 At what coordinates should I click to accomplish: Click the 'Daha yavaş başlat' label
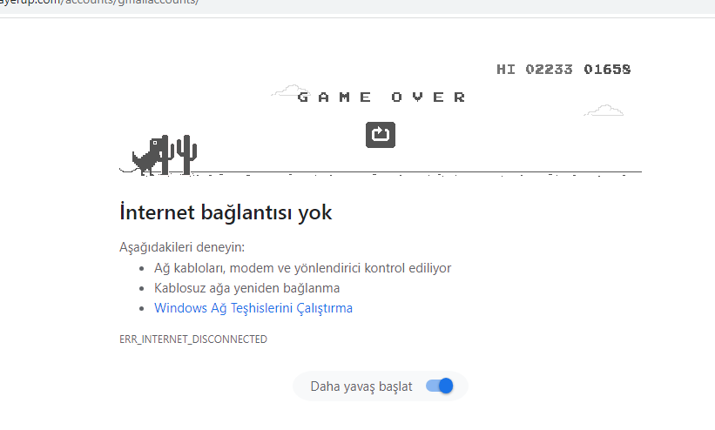click(x=361, y=386)
